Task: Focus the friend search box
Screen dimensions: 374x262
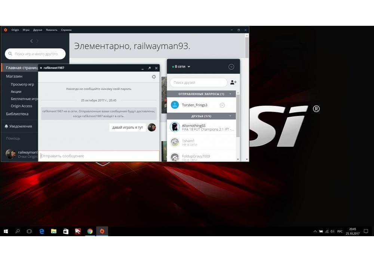Action: click(x=198, y=82)
